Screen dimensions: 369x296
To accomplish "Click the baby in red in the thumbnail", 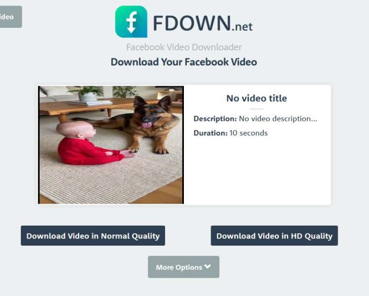I will [x=92, y=143].
